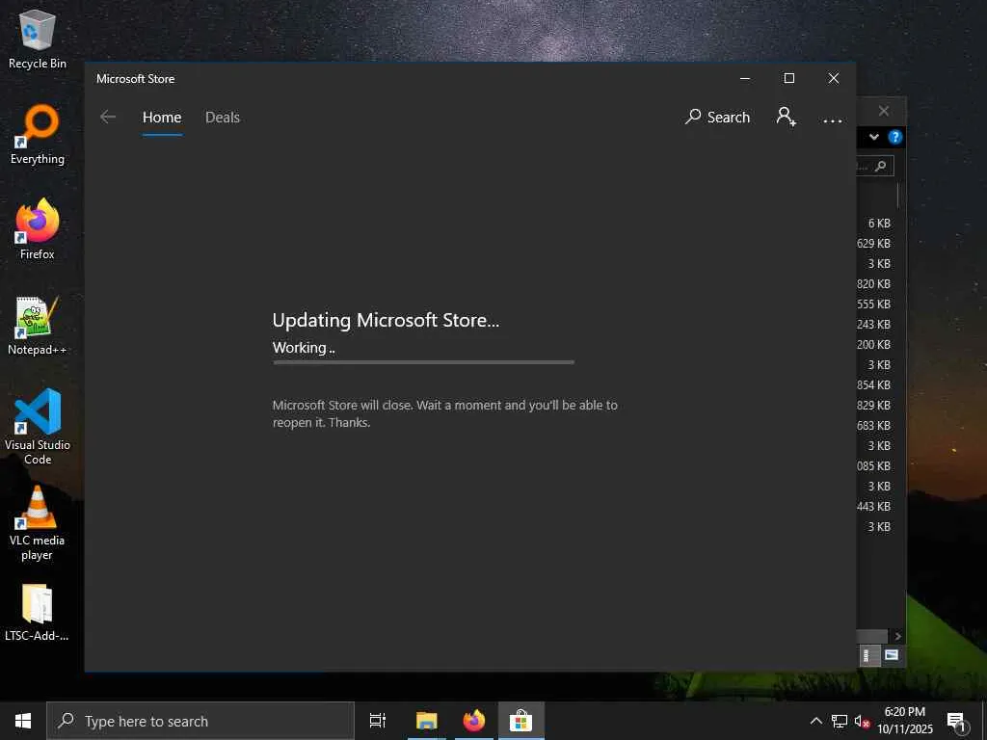Click the taskbar search box

tap(200, 721)
